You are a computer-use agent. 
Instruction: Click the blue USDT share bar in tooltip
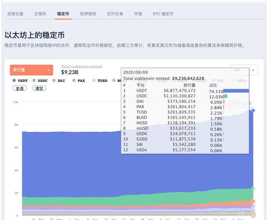[236, 91]
